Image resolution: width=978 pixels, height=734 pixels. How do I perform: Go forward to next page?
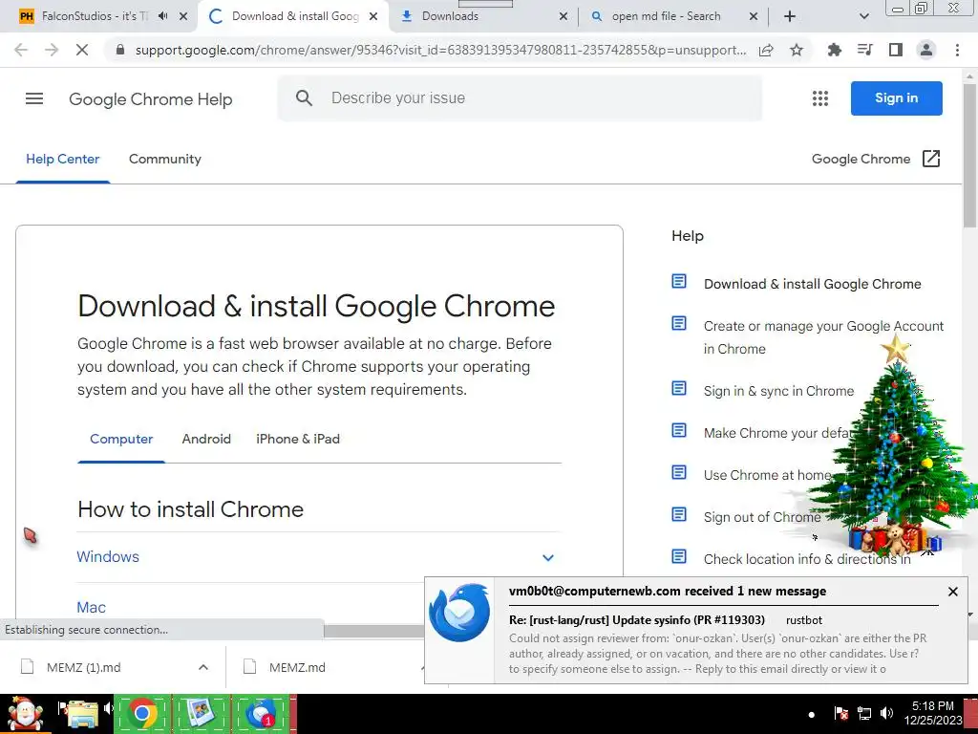coord(52,50)
